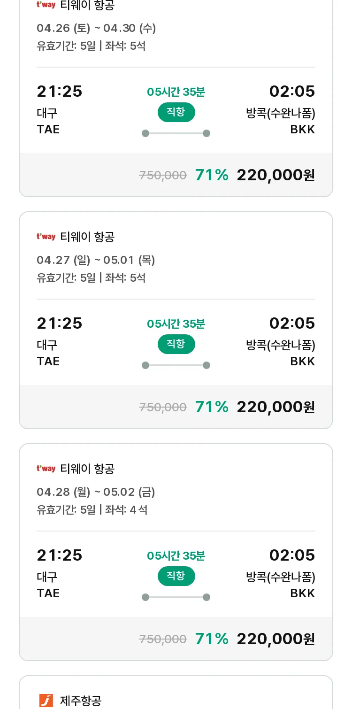Tap t'way logo on 04.27 flight card
Screen dimensions: 352x709
click(x=46, y=237)
